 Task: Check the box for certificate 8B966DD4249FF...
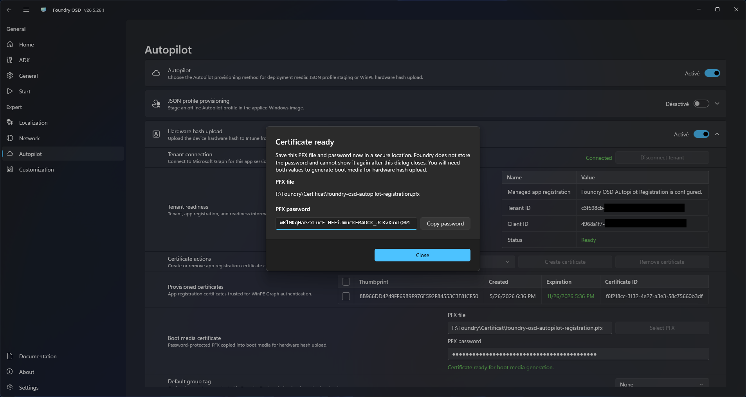pyautogui.click(x=346, y=296)
